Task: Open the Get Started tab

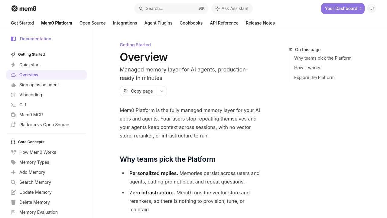Action: 22,23
